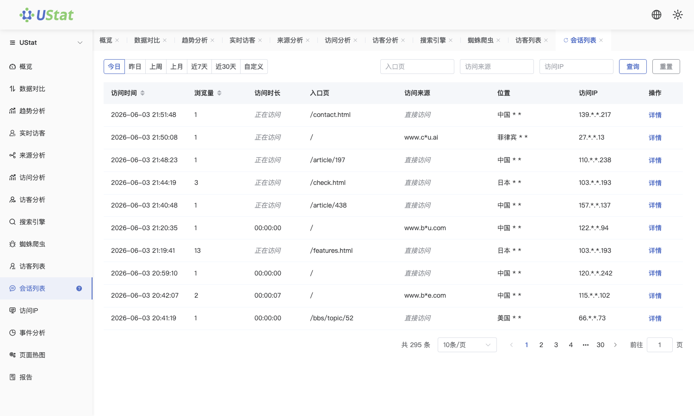Screen dimensions: 694x416
Task: Click 访问IP monitor icon in sidebar
Action: pyautogui.click(x=12, y=311)
